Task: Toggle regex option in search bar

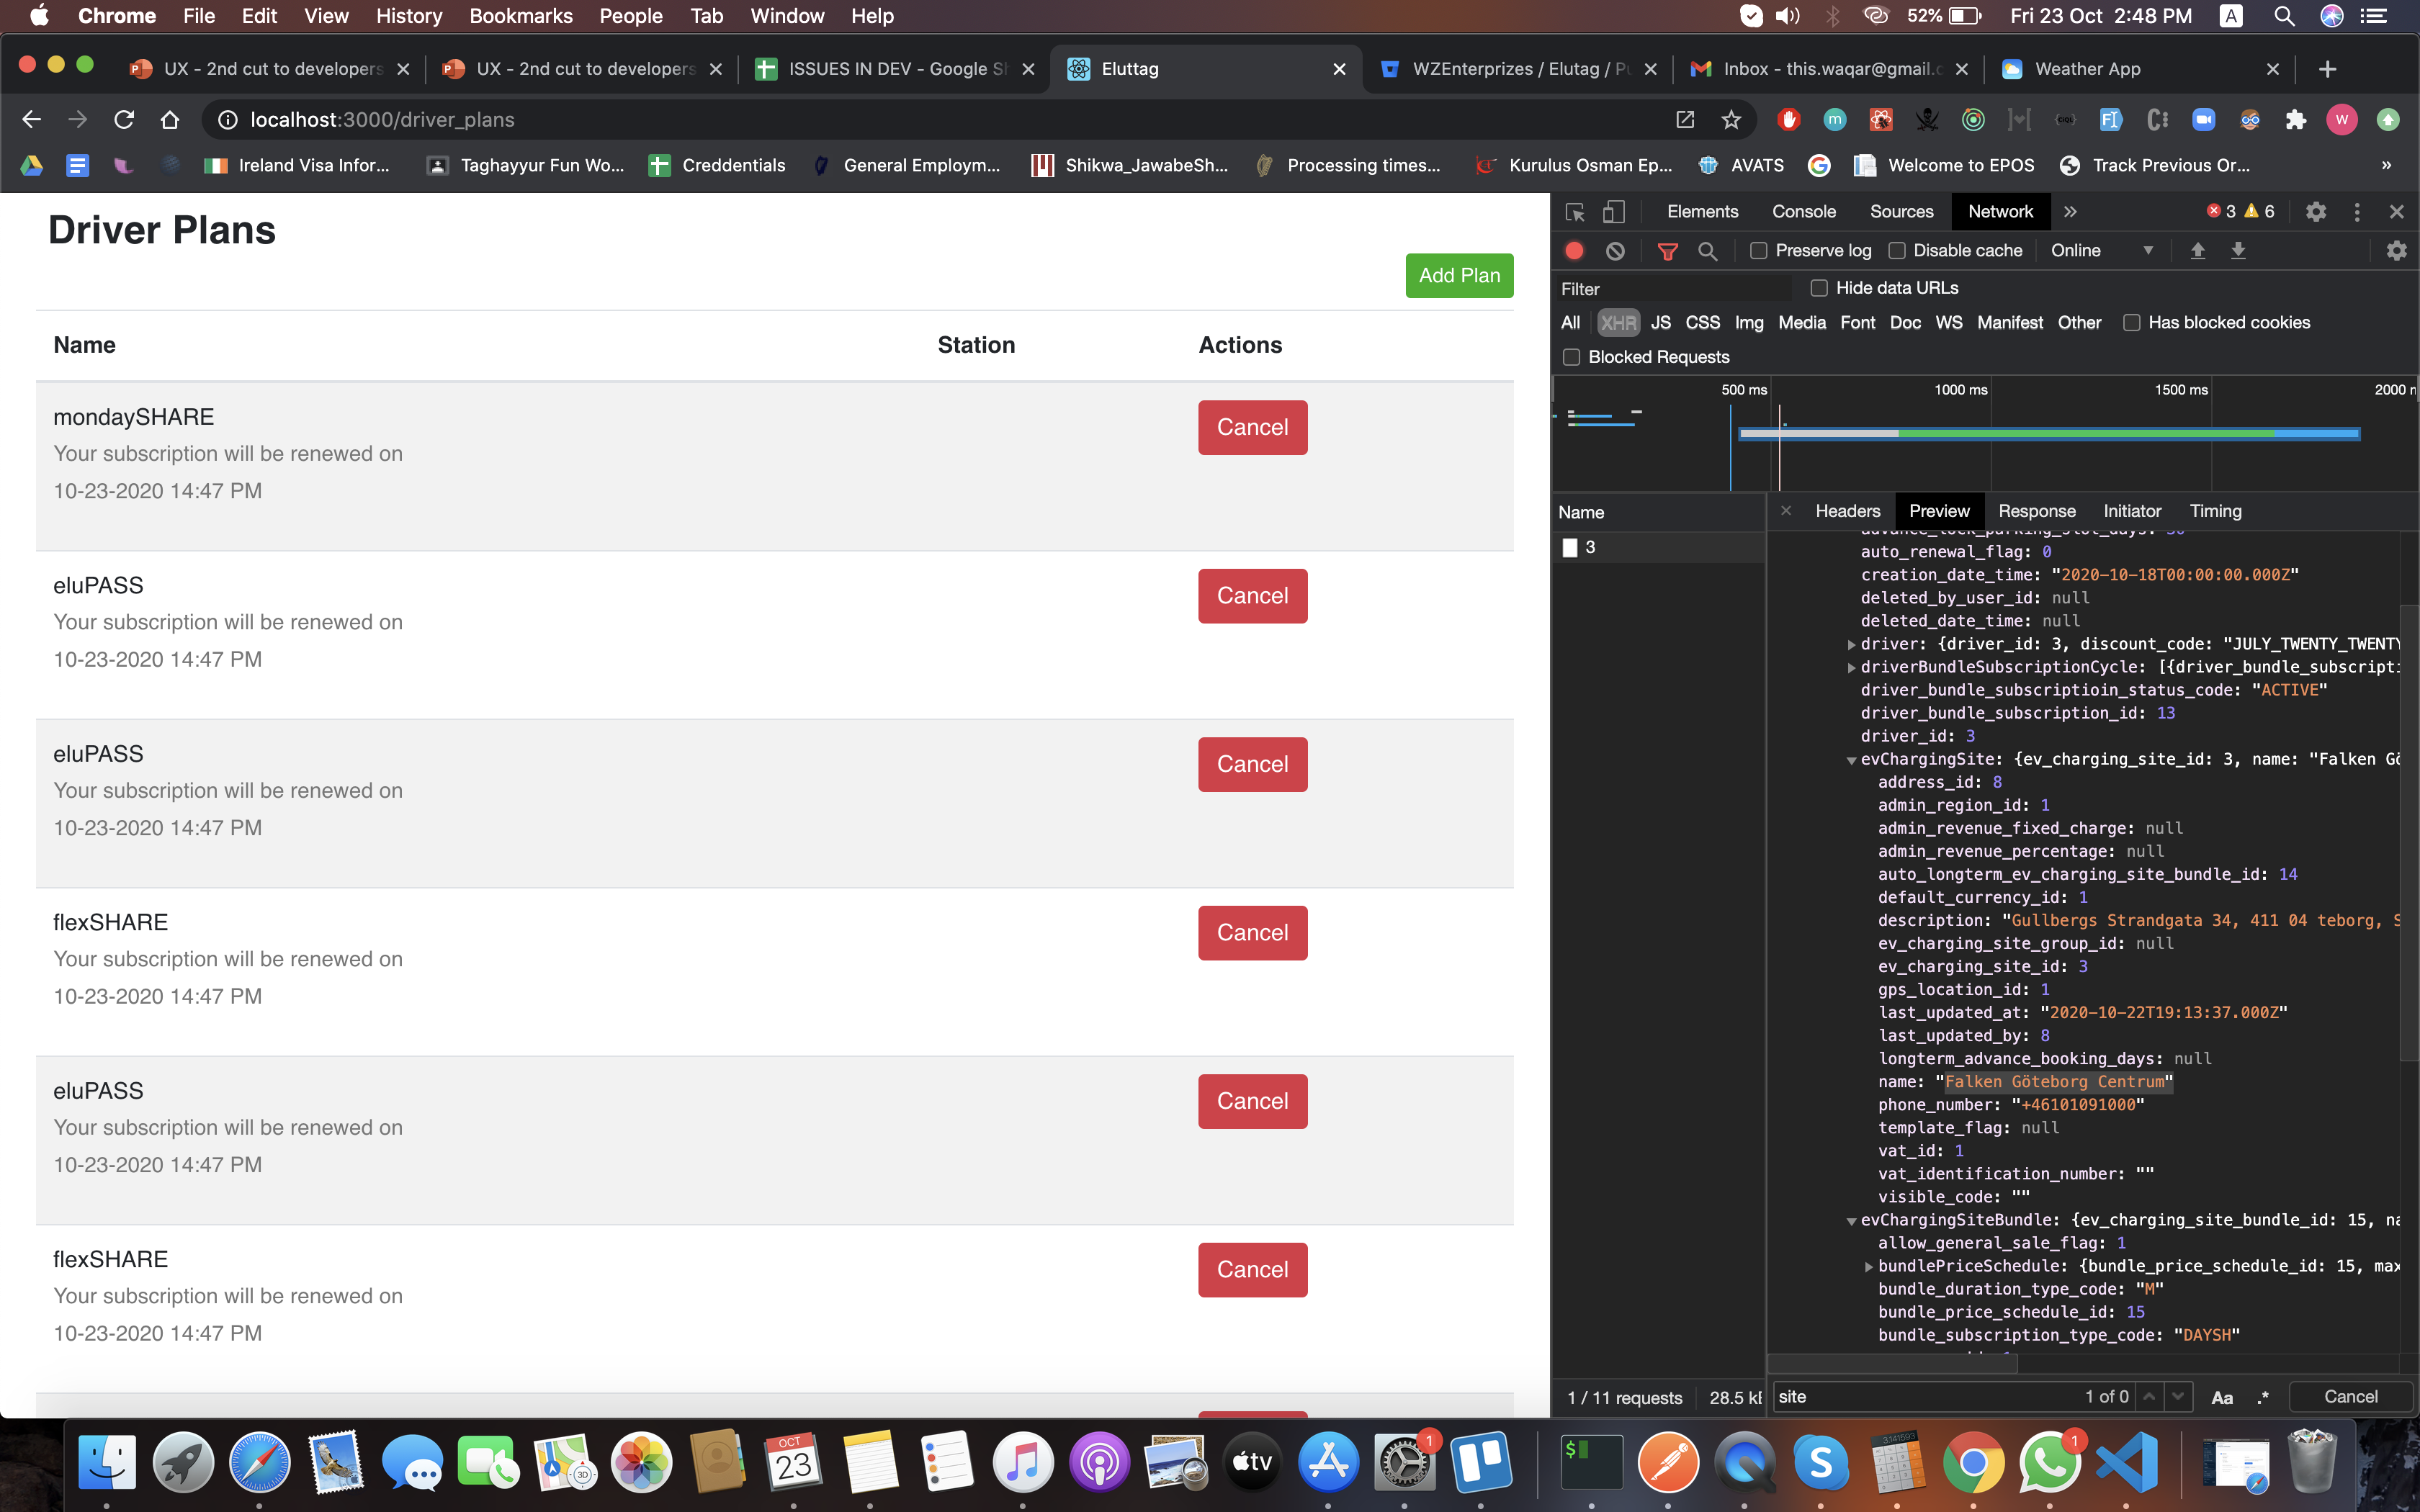Action: pos(2263,1398)
